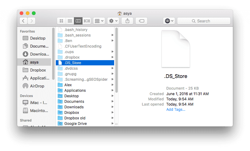This screenshot has width=250, height=151.
Task: Select the .Ben folder
Action: coord(85,41)
